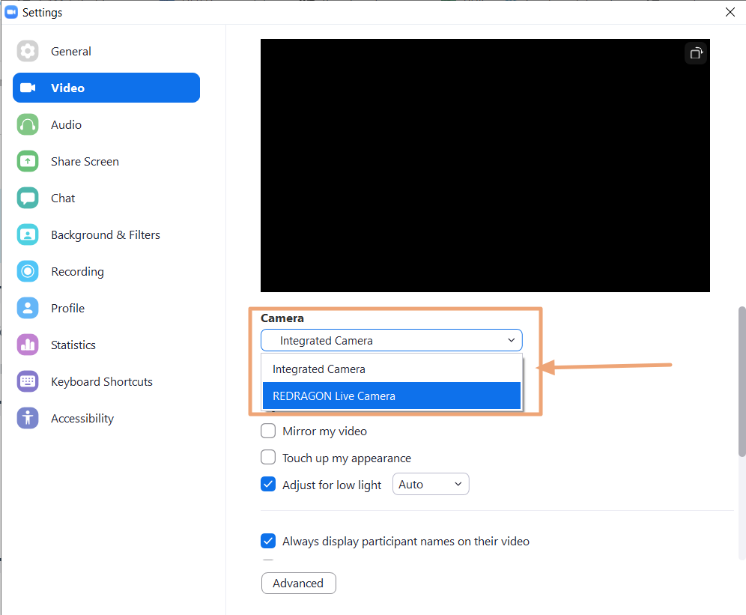Disable Adjust for low light
The image size is (746, 615).
pyautogui.click(x=268, y=484)
